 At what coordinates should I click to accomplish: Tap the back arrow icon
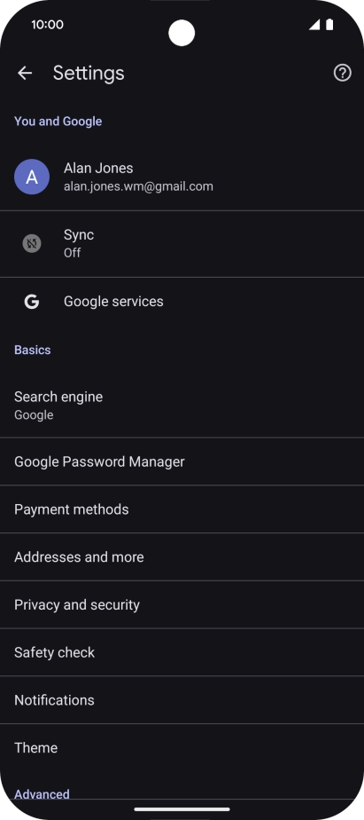coord(25,73)
